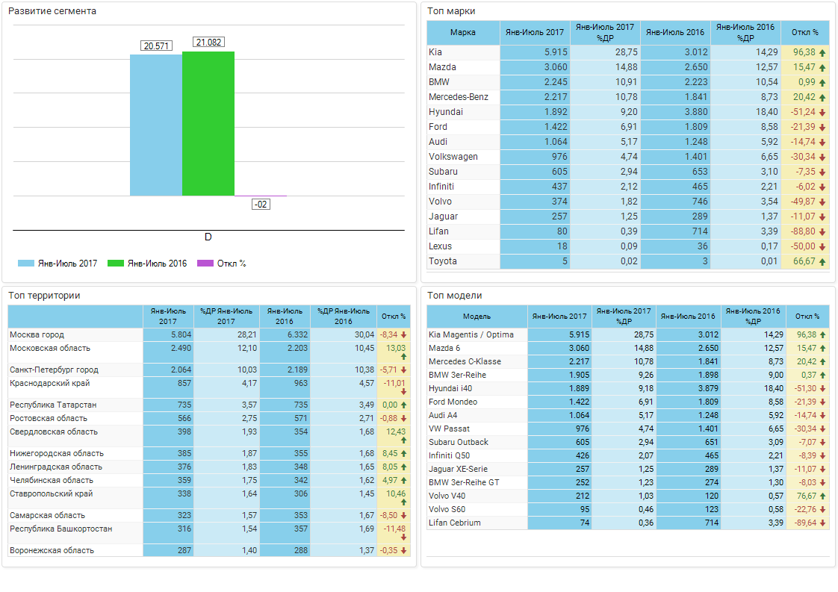Click the green Янв-Июль 2016 legend swatch
The image size is (838, 592).
point(116,264)
